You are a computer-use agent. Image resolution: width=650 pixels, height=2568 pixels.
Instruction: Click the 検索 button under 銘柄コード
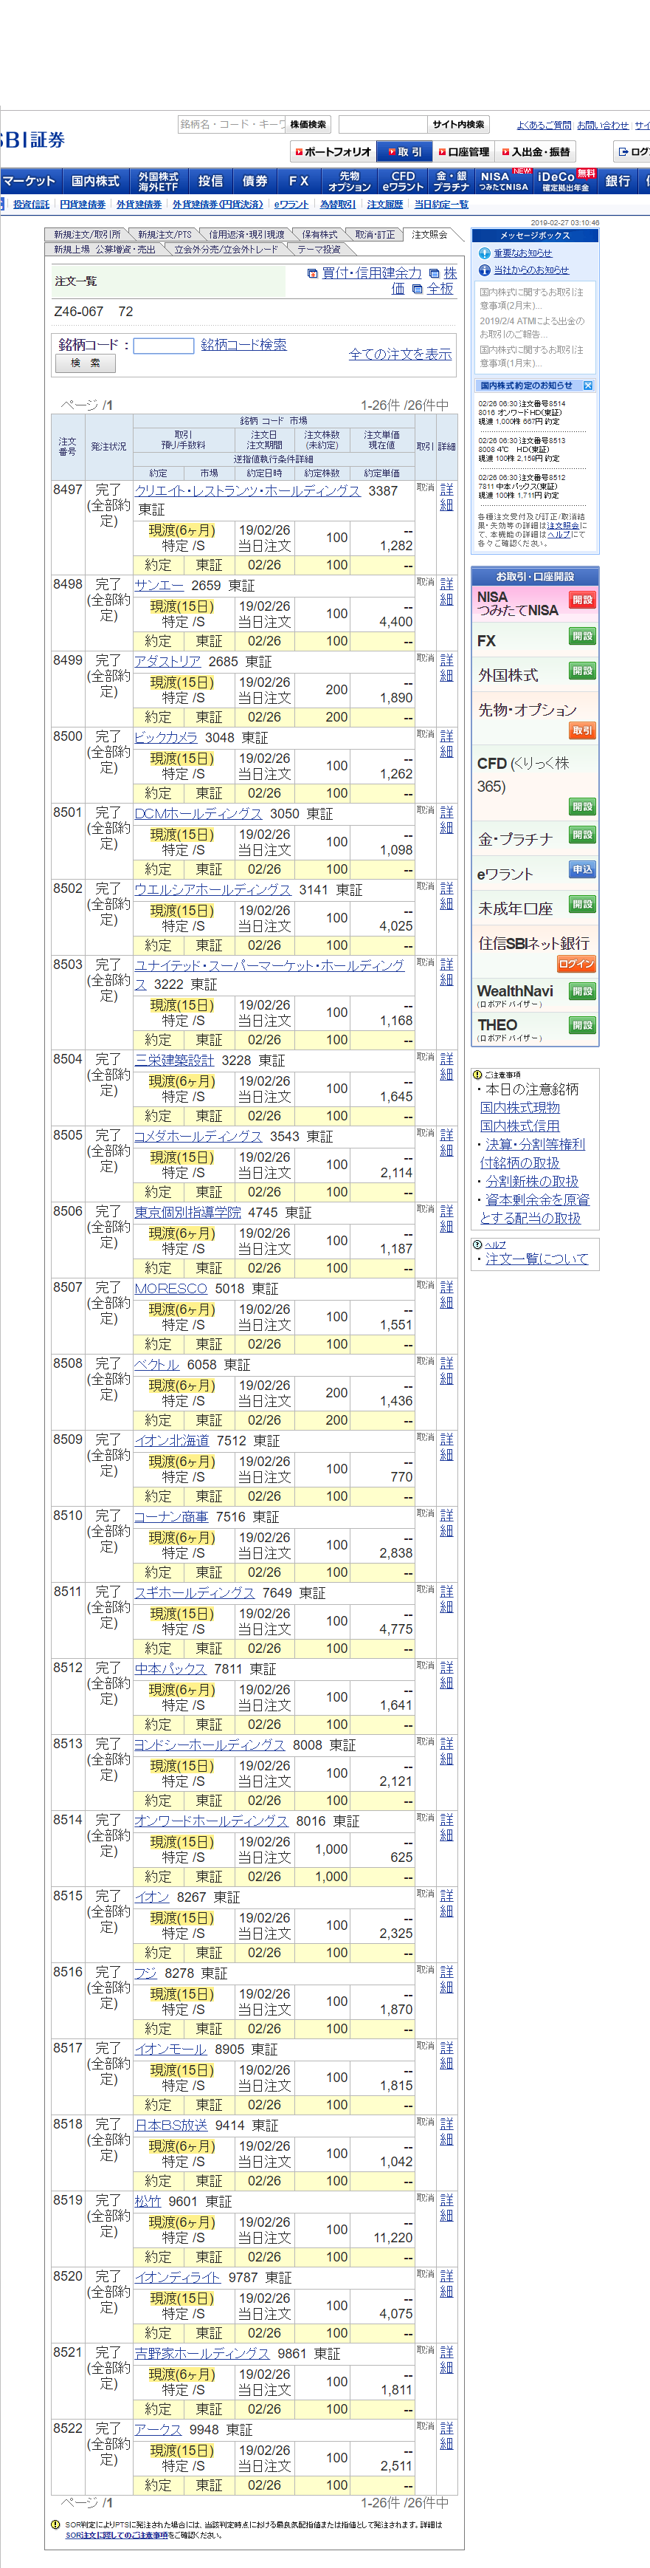click(x=85, y=364)
